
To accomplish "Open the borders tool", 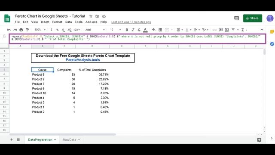I will [x=160, y=30].
